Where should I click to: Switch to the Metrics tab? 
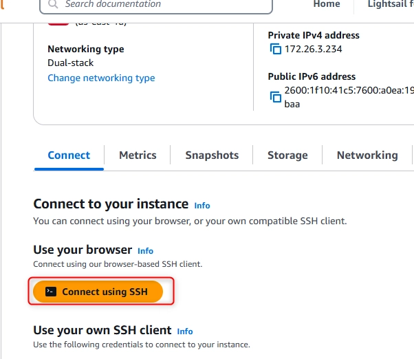coord(138,155)
